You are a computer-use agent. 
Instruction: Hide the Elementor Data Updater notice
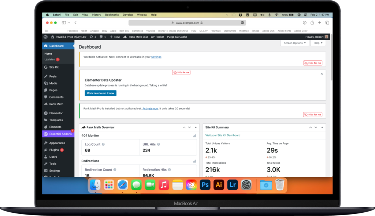(x=181, y=72)
